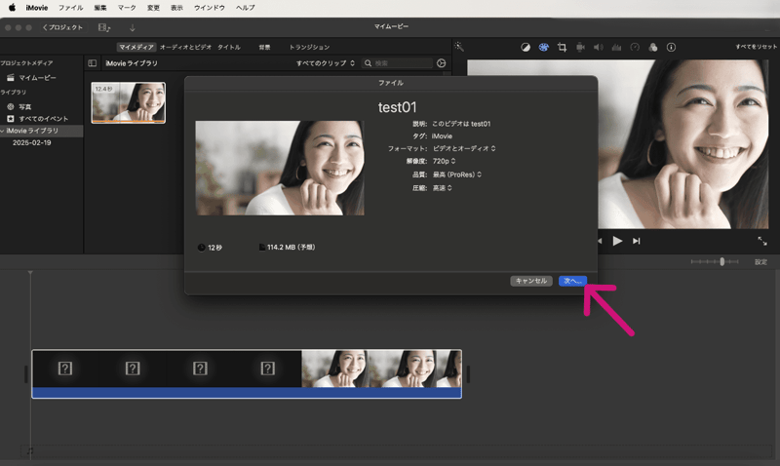Select the color correction palette icon
This screenshot has height=466, width=780.
coord(543,47)
